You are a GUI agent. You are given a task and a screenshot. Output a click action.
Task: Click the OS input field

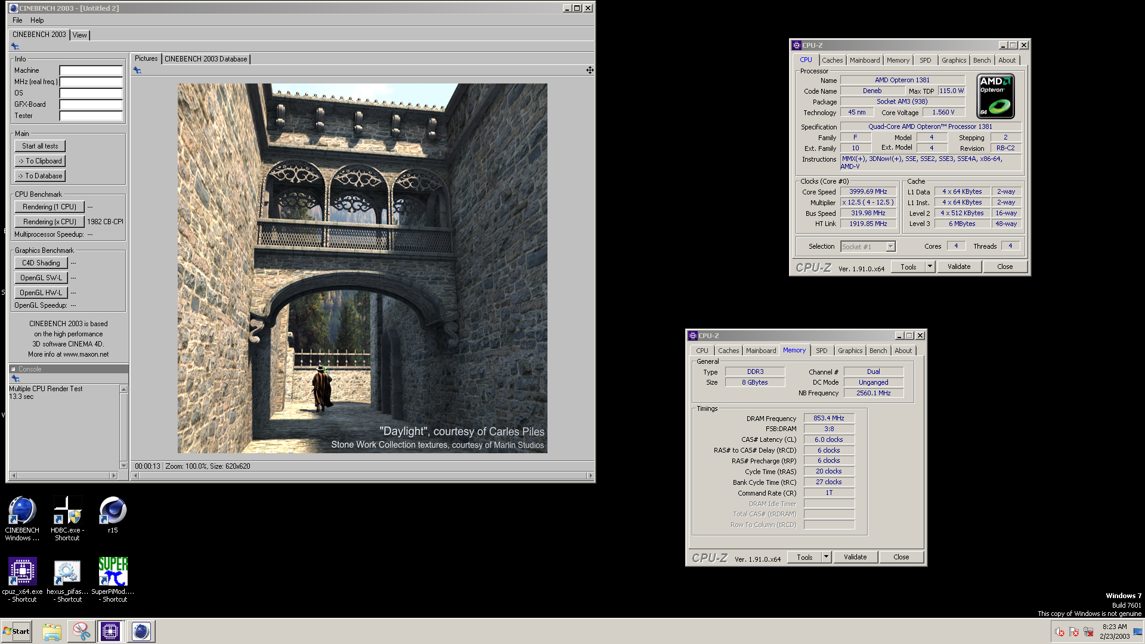(x=91, y=93)
